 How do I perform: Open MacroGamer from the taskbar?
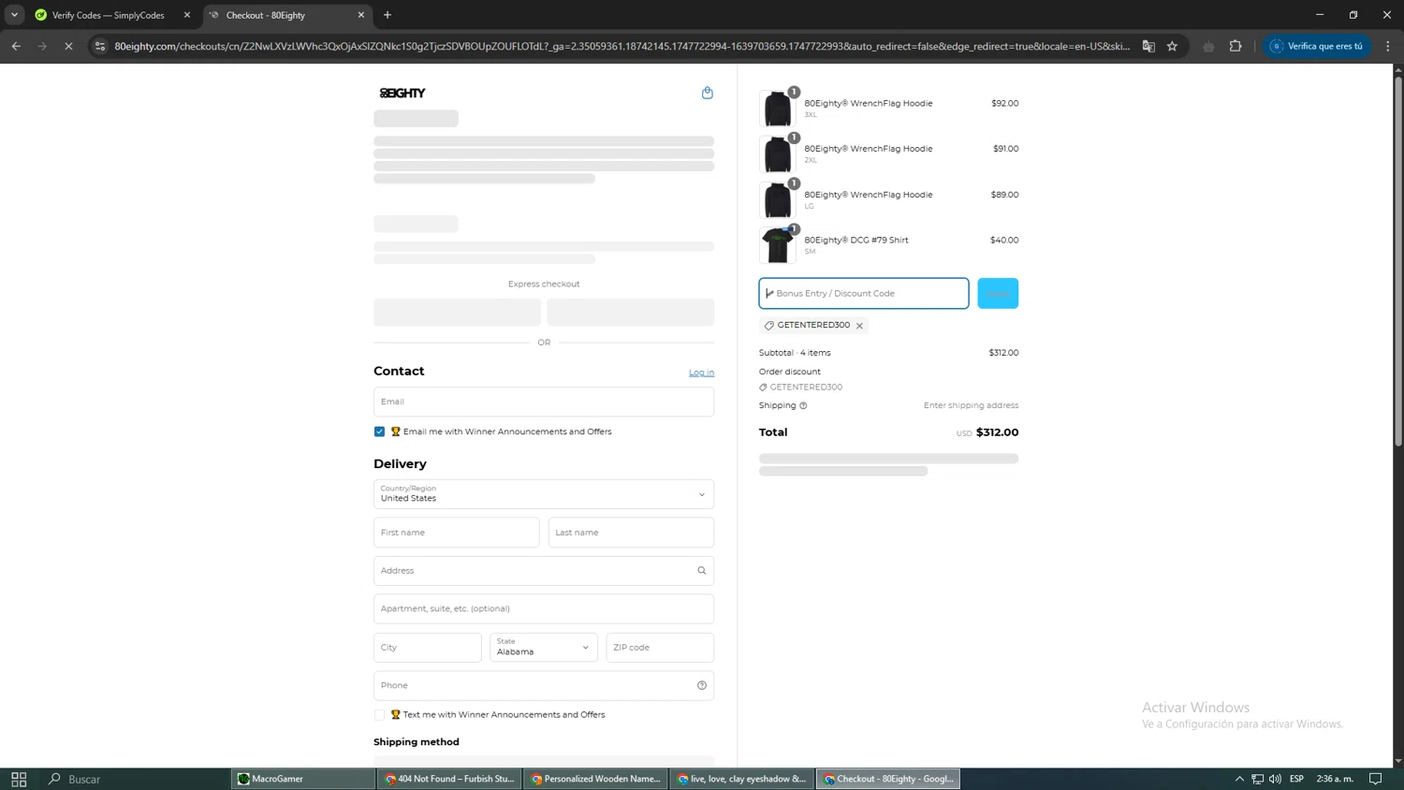click(x=301, y=779)
